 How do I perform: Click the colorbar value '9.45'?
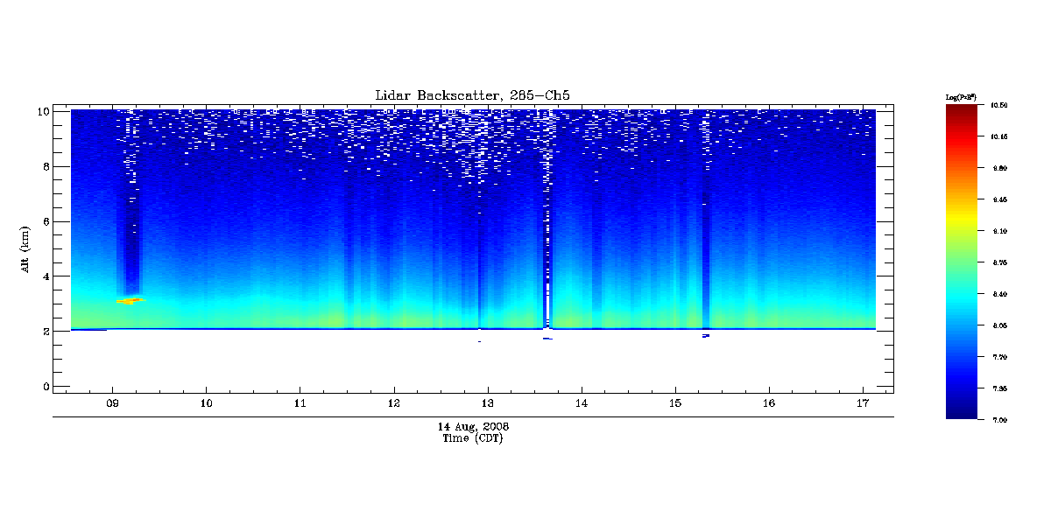pyautogui.click(x=999, y=199)
